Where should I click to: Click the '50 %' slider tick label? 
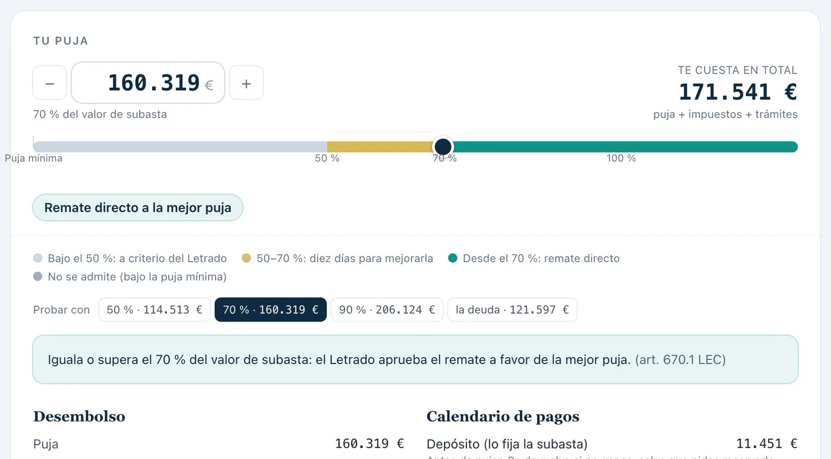pos(327,158)
